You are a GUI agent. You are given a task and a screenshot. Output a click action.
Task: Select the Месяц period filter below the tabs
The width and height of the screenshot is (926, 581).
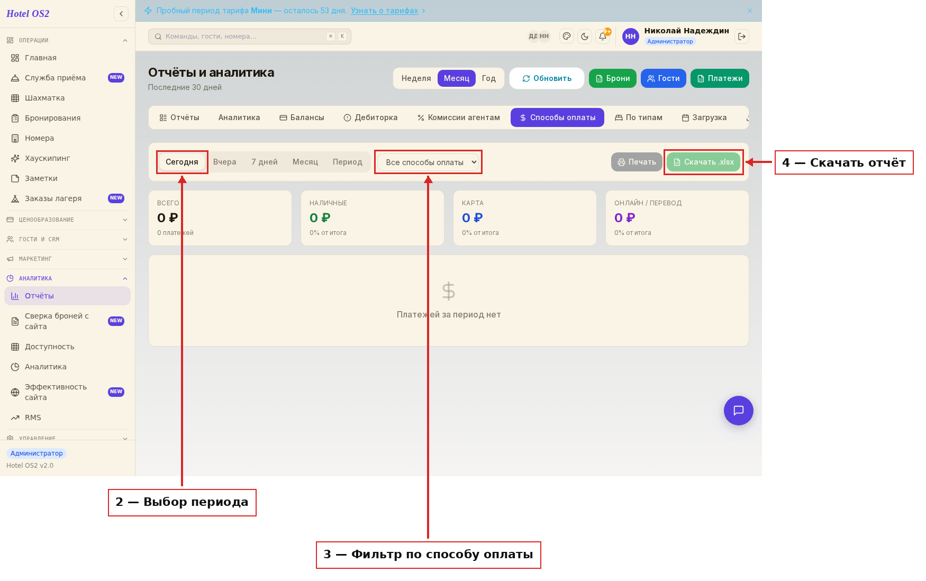click(x=305, y=162)
